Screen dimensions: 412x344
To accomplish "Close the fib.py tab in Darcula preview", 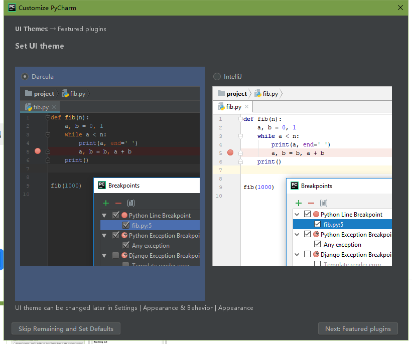I will tap(54, 107).
